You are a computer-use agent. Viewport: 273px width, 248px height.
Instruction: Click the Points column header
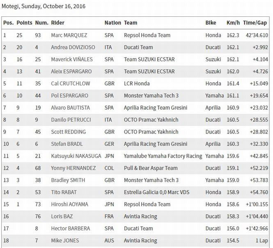[x=24, y=23]
